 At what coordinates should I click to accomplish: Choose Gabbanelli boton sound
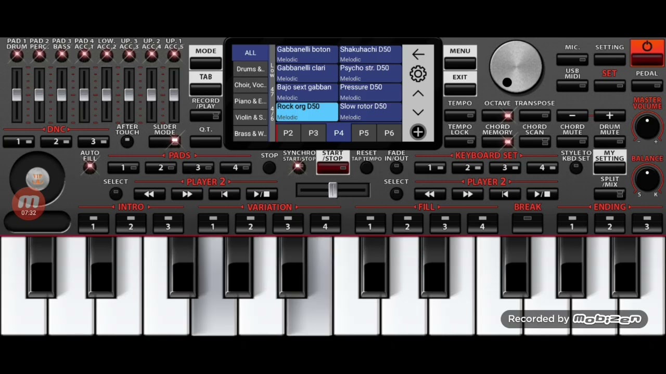(x=307, y=54)
